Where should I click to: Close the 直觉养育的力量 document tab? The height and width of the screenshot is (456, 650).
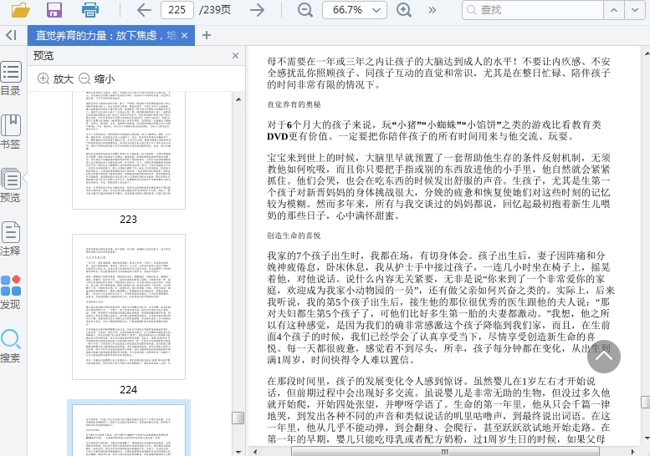[185, 35]
